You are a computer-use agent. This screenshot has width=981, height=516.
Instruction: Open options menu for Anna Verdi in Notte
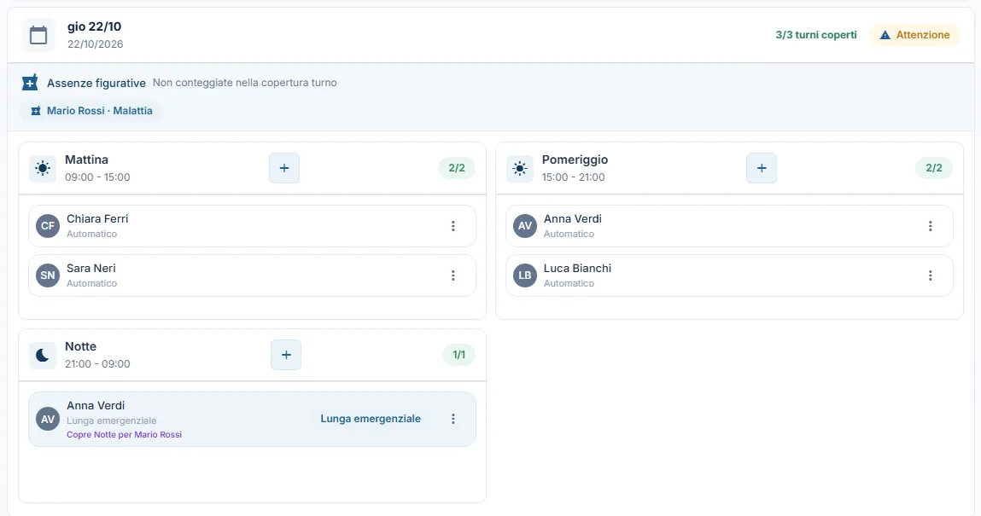pos(453,419)
